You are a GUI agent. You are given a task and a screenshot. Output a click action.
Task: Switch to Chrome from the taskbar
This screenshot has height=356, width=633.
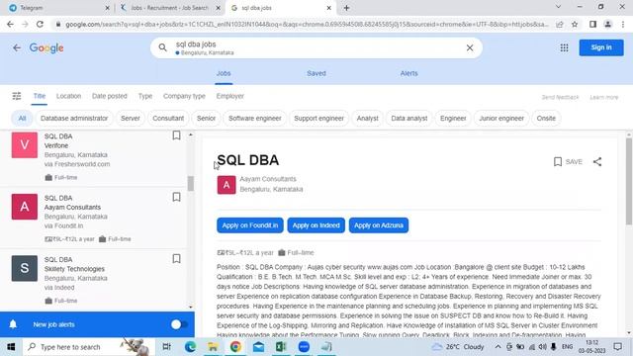tap(235, 347)
